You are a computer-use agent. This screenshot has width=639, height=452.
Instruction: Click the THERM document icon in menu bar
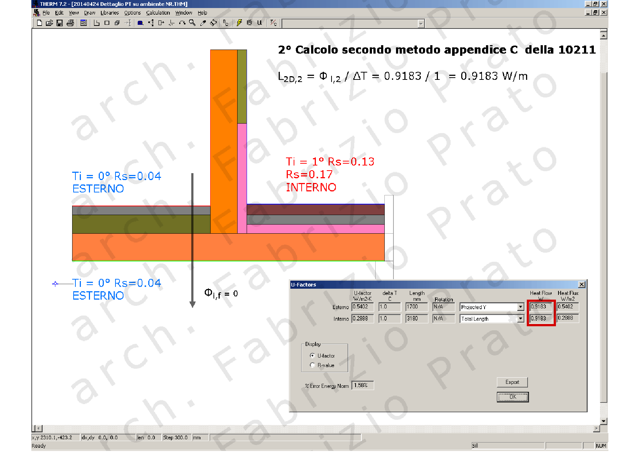[x=36, y=13]
